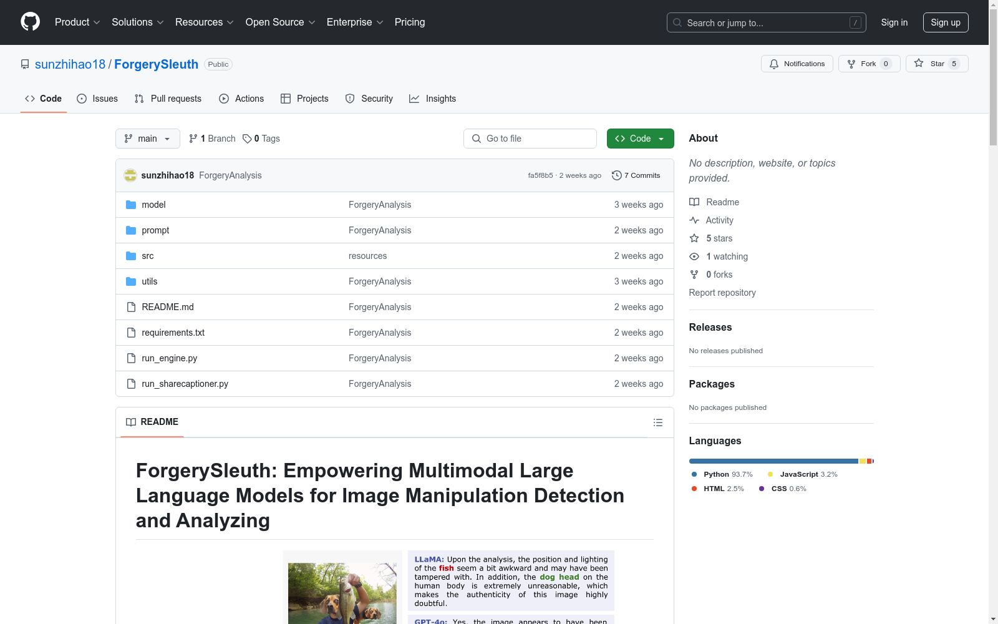Viewport: 998px width, 624px height.
Task: Click the HTML red language dot
Action: tap(694, 489)
